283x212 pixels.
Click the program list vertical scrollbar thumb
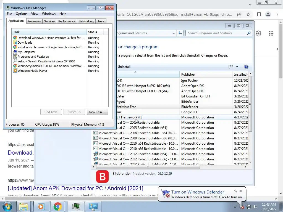point(250,104)
